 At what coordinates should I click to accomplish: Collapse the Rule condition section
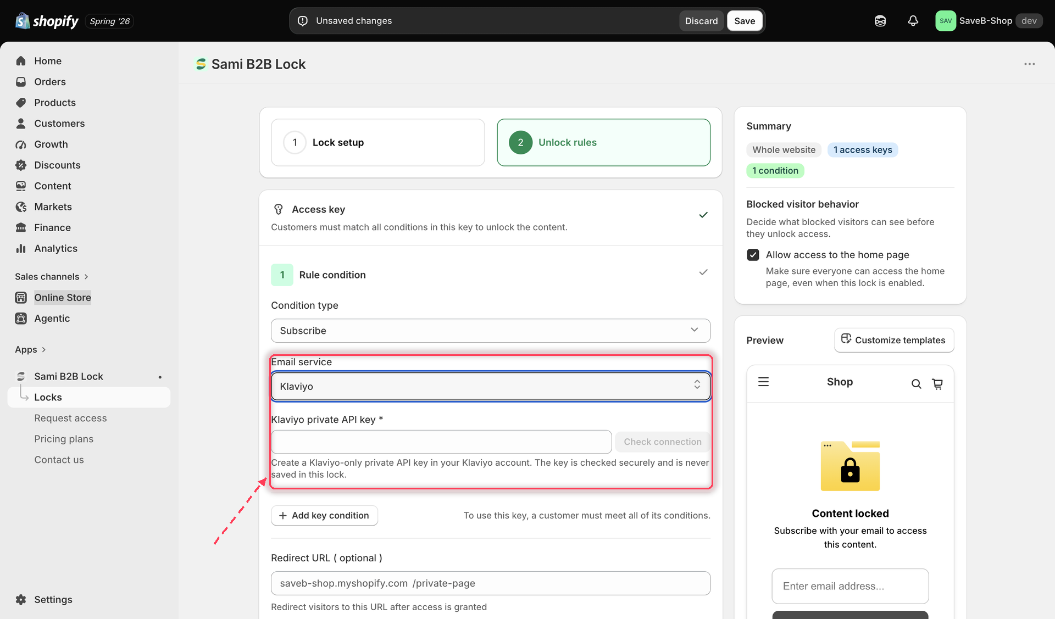[x=703, y=272]
